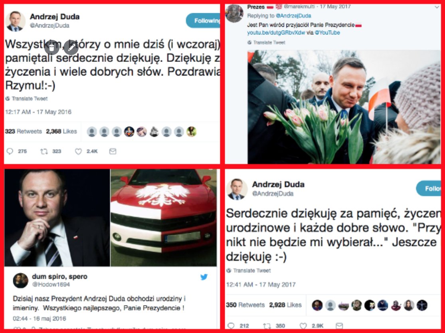Click Translate Tweet under 2017 tweet

[x=249, y=271]
